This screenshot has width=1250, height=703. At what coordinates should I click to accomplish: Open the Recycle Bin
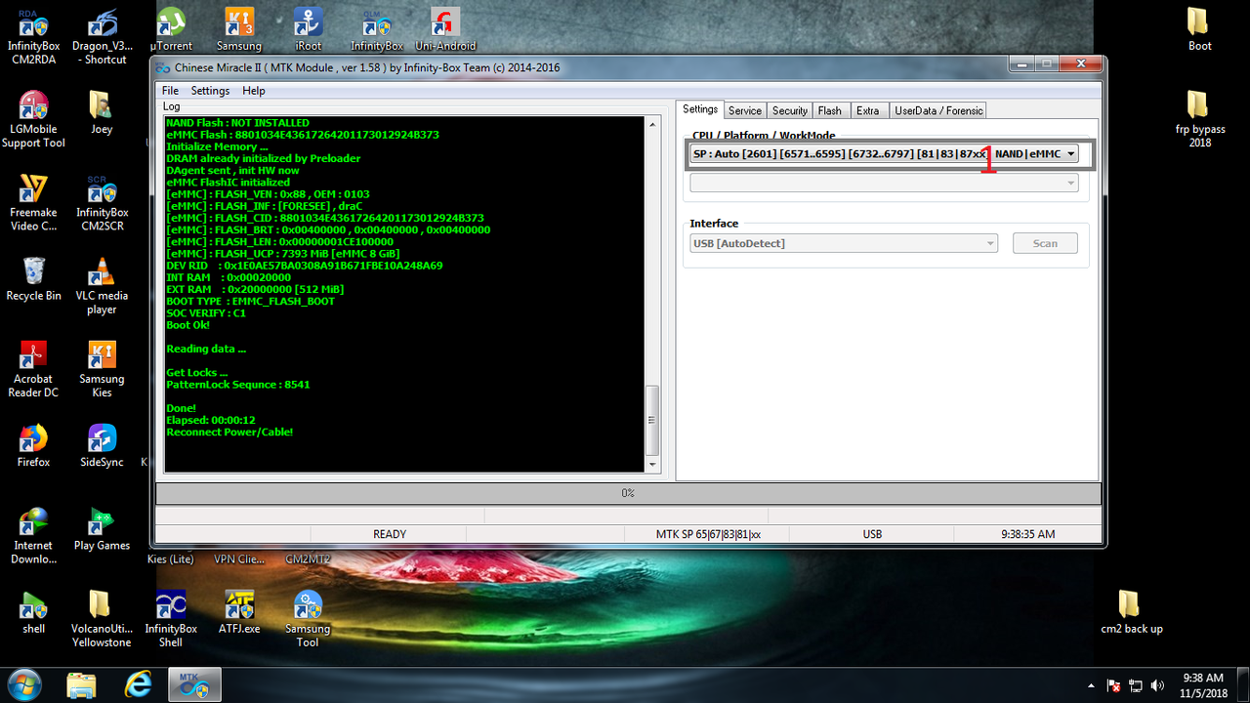coord(33,279)
